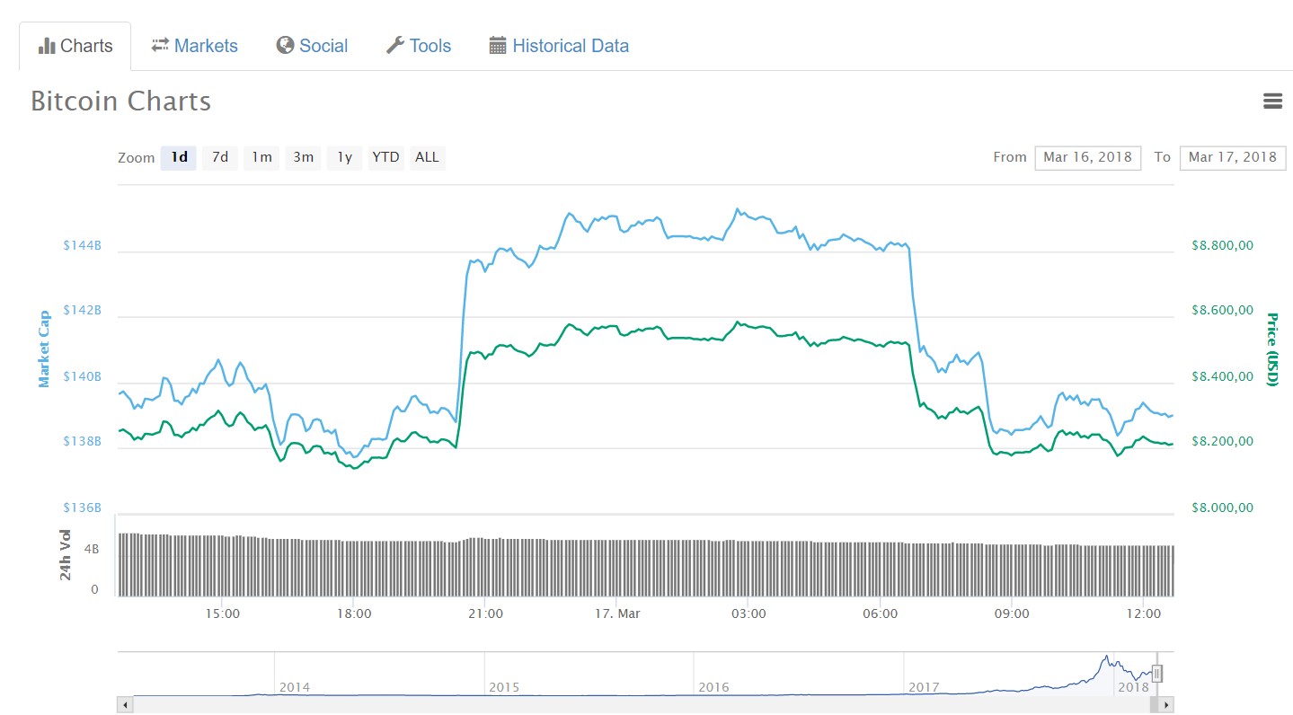This screenshot has height=715, width=1293.
Task: Switch to the Social tab
Action: [312, 46]
